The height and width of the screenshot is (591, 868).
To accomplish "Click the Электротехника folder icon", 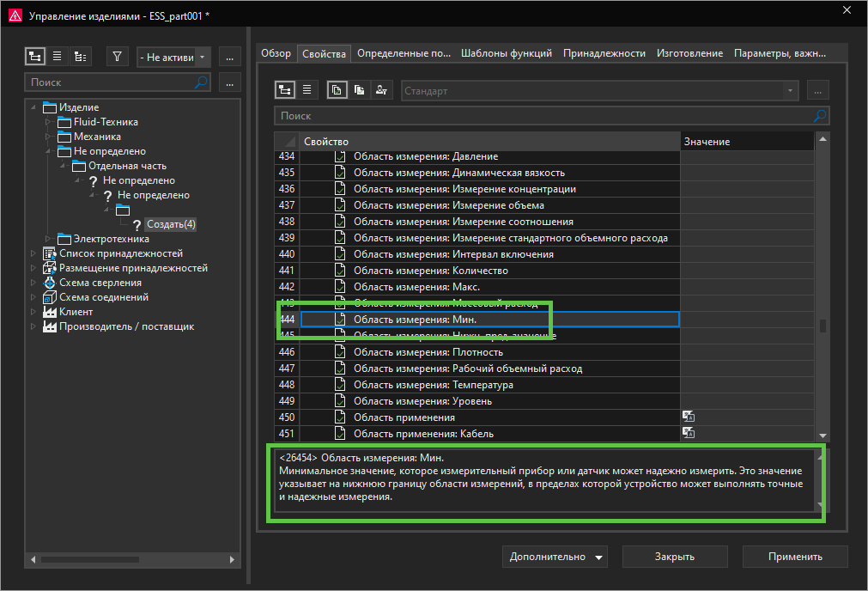I will pyautogui.click(x=64, y=239).
